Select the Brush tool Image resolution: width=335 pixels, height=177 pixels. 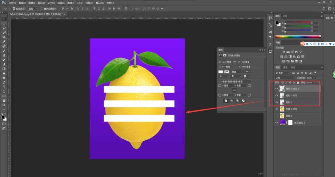click(x=4, y=51)
